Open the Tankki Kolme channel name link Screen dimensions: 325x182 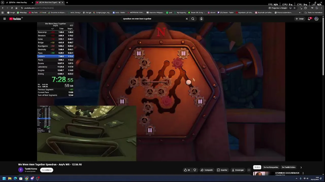31,169
